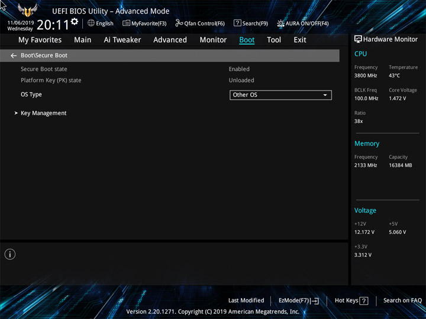Click +12V value 12.172 V

tap(364, 232)
